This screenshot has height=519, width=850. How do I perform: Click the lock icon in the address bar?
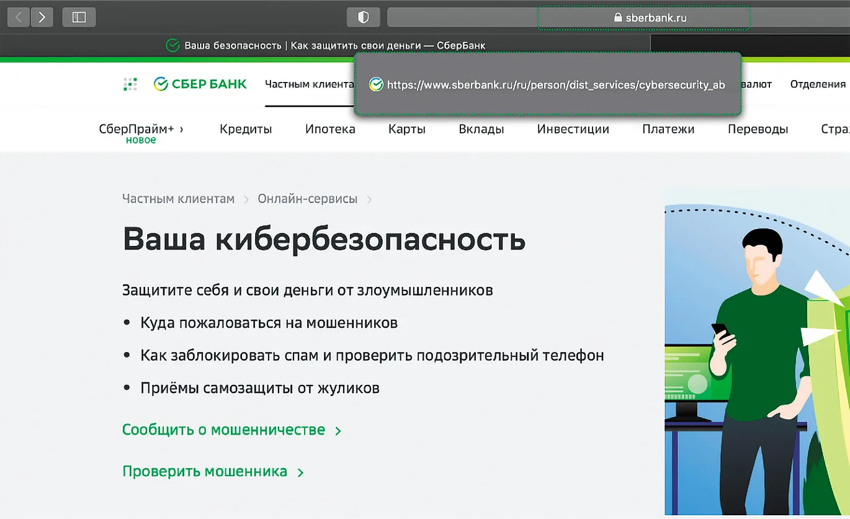tap(617, 18)
